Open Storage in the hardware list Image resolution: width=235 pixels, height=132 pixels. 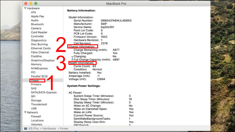tap(36, 100)
